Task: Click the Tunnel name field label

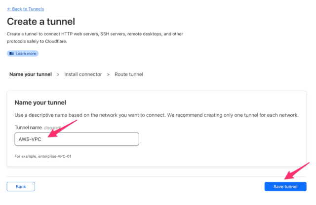Action: 28,128
